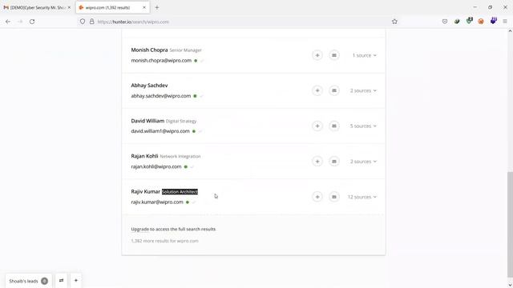The height and width of the screenshot is (288, 513).
Task: Click rajiv.kumar@wipro.com email address
Action: 157,202
